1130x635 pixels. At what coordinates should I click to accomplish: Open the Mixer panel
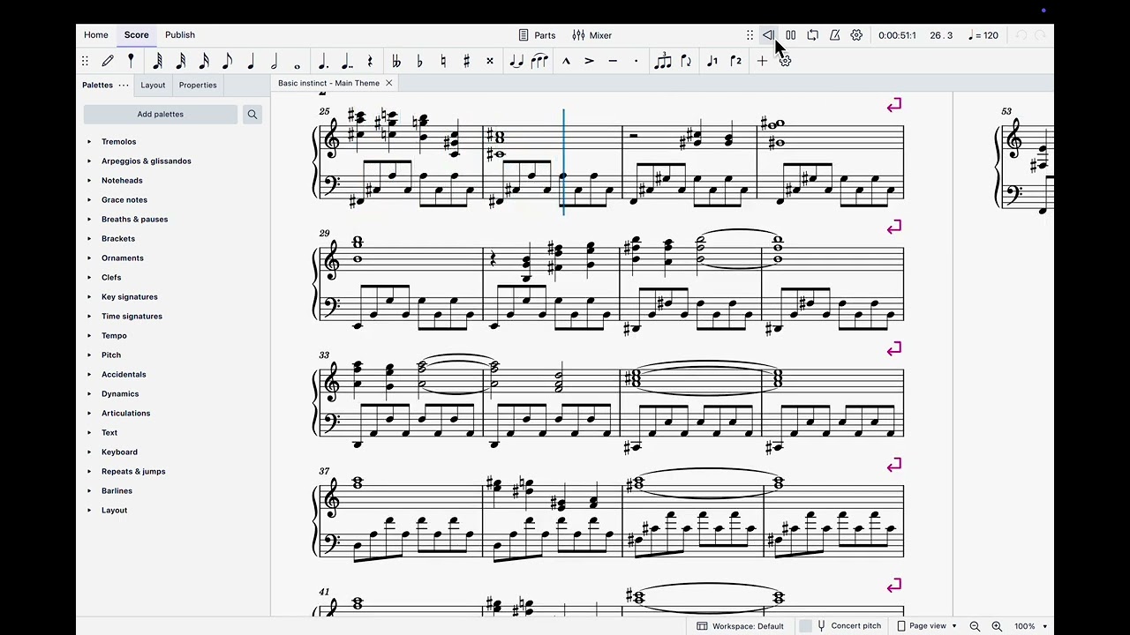pyautogui.click(x=591, y=35)
